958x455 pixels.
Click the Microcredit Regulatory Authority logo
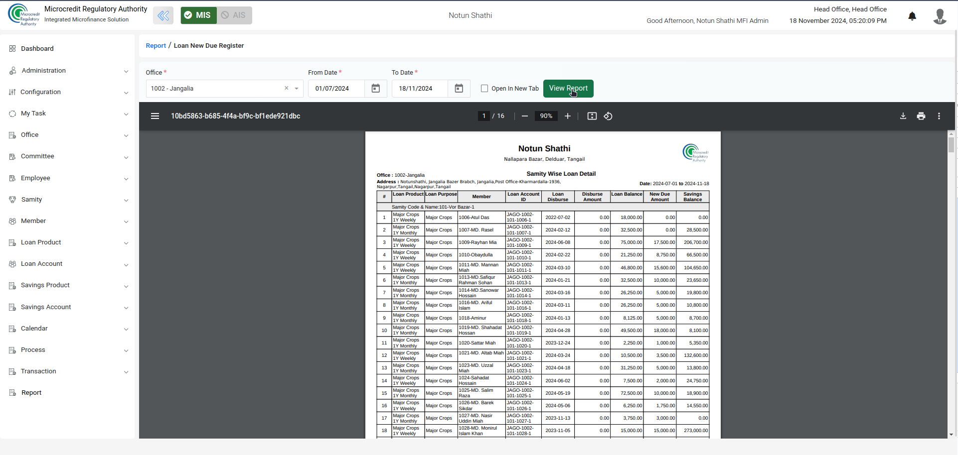point(23,15)
